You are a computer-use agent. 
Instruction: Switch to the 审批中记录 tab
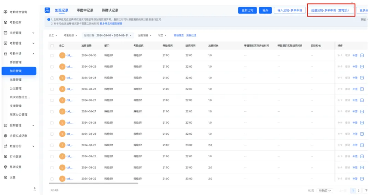[85, 10]
